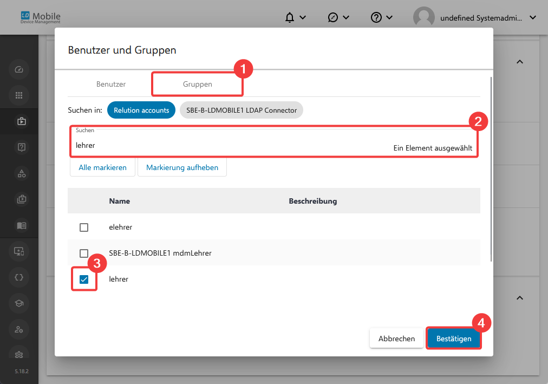Screen dimensions: 548x384
Task: Open the dashboard gauge icon in sidebar
Action: pyautogui.click(x=19, y=69)
